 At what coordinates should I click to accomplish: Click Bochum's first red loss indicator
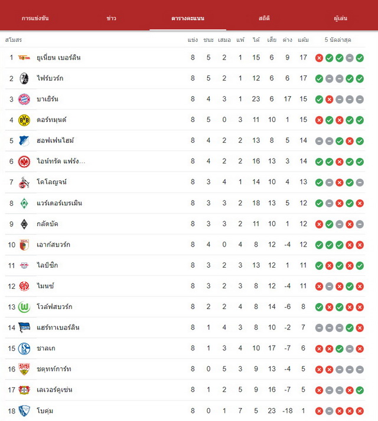[x=319, y=411]
